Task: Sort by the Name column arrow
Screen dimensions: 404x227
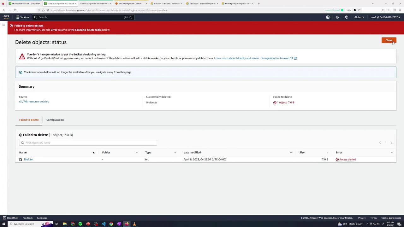Action: click(x=93, y=153)
